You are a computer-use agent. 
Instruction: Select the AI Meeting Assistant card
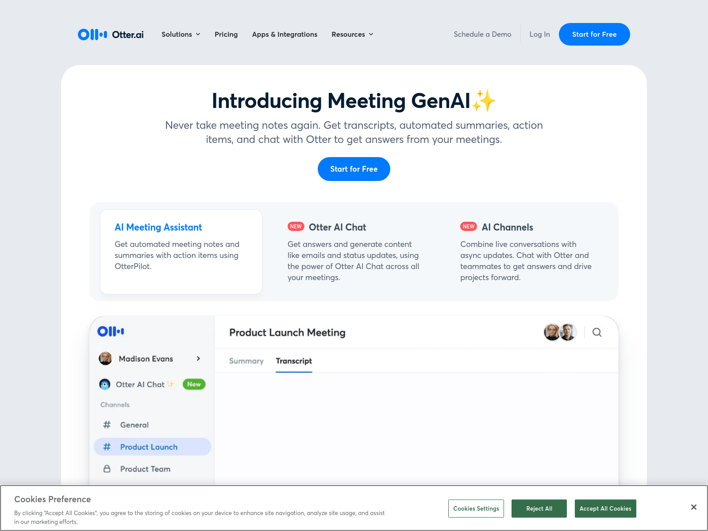pos(181,252)
